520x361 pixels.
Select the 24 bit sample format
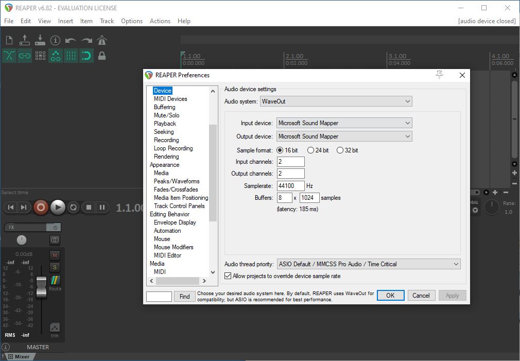point(318,150)
